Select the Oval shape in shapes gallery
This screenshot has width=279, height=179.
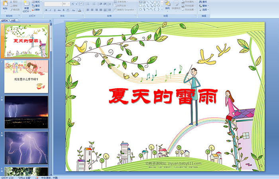[158, 2]
